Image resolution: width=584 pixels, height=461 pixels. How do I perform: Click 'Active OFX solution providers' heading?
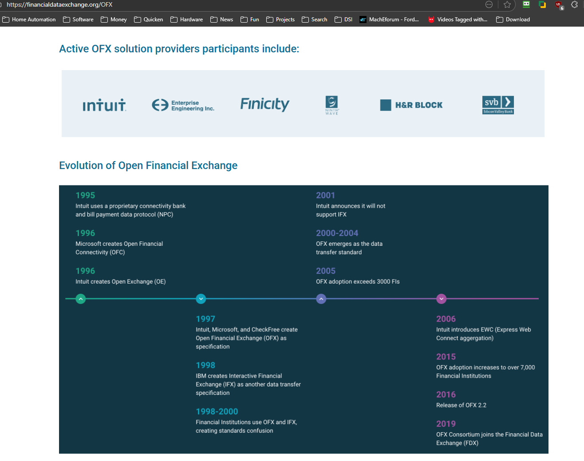pos(179,49)
